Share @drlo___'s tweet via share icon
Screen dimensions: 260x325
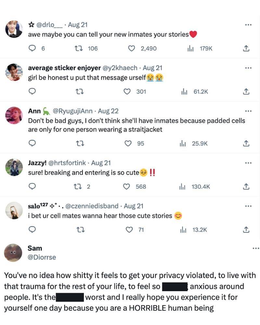(246, 48)
